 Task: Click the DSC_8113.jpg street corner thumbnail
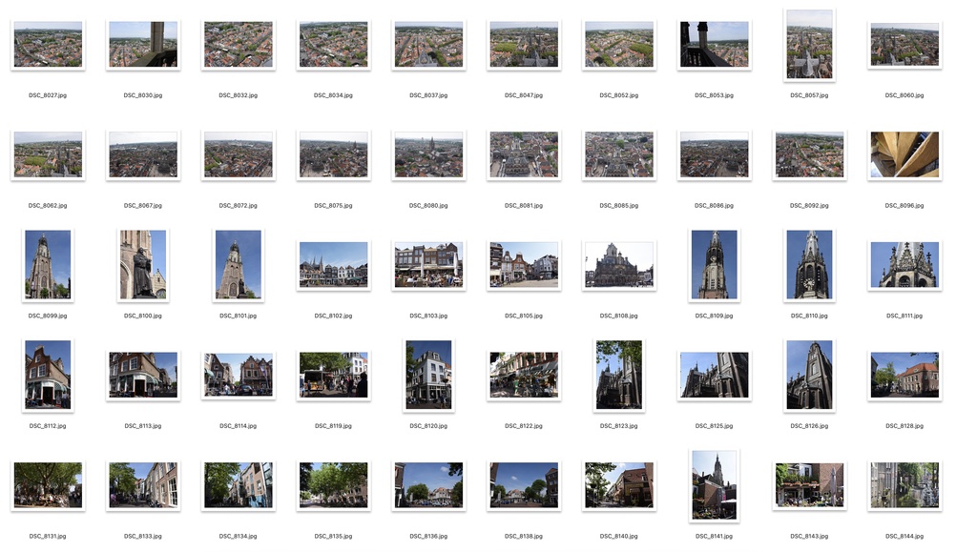click(143, 375)
